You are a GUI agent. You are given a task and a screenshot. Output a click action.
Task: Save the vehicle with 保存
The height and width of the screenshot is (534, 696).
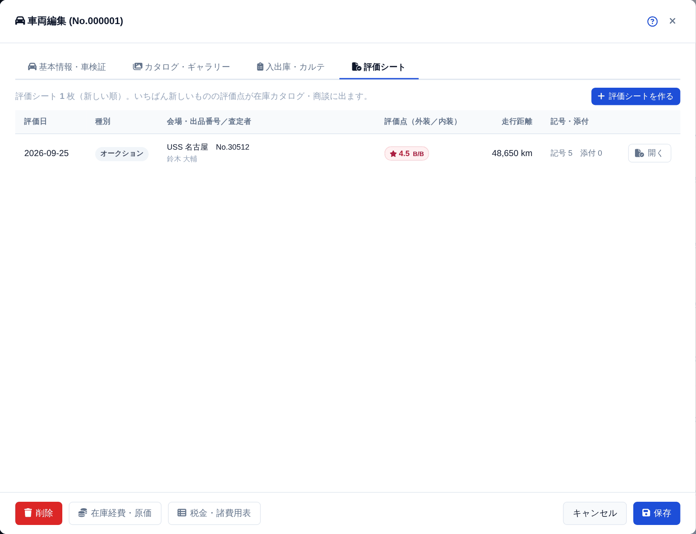click(656, 513)
